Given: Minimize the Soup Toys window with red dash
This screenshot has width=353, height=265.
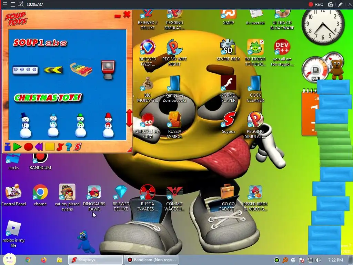Looking at the screenshot, I should coord(118,16).
